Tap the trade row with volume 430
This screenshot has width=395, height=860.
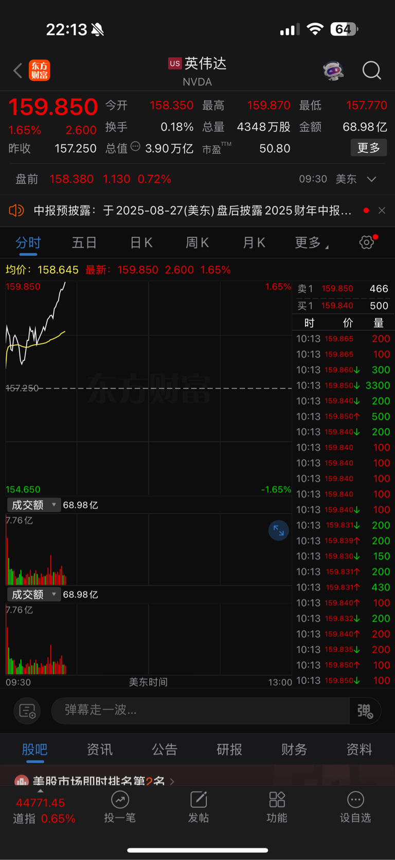tap(343, 587)
